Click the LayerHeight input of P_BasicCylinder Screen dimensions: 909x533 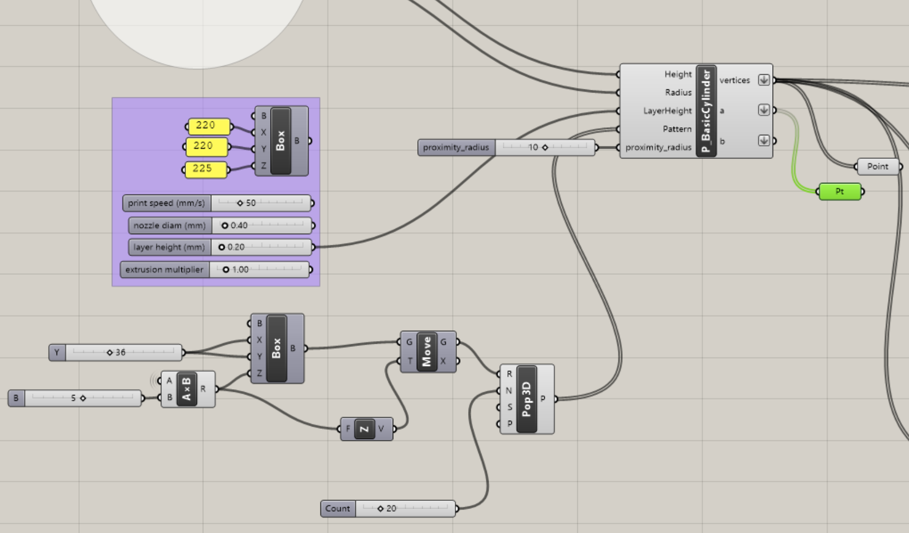click(667, 111)
